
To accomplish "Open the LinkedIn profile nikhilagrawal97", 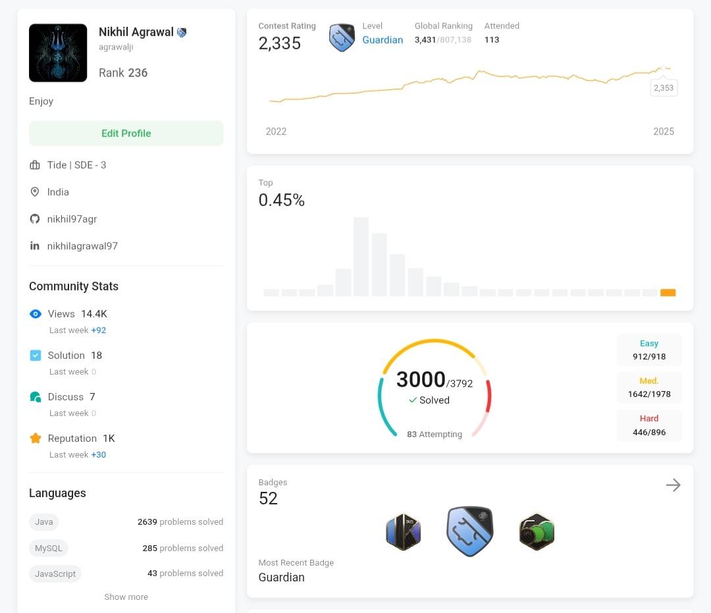I will [82, 246].
